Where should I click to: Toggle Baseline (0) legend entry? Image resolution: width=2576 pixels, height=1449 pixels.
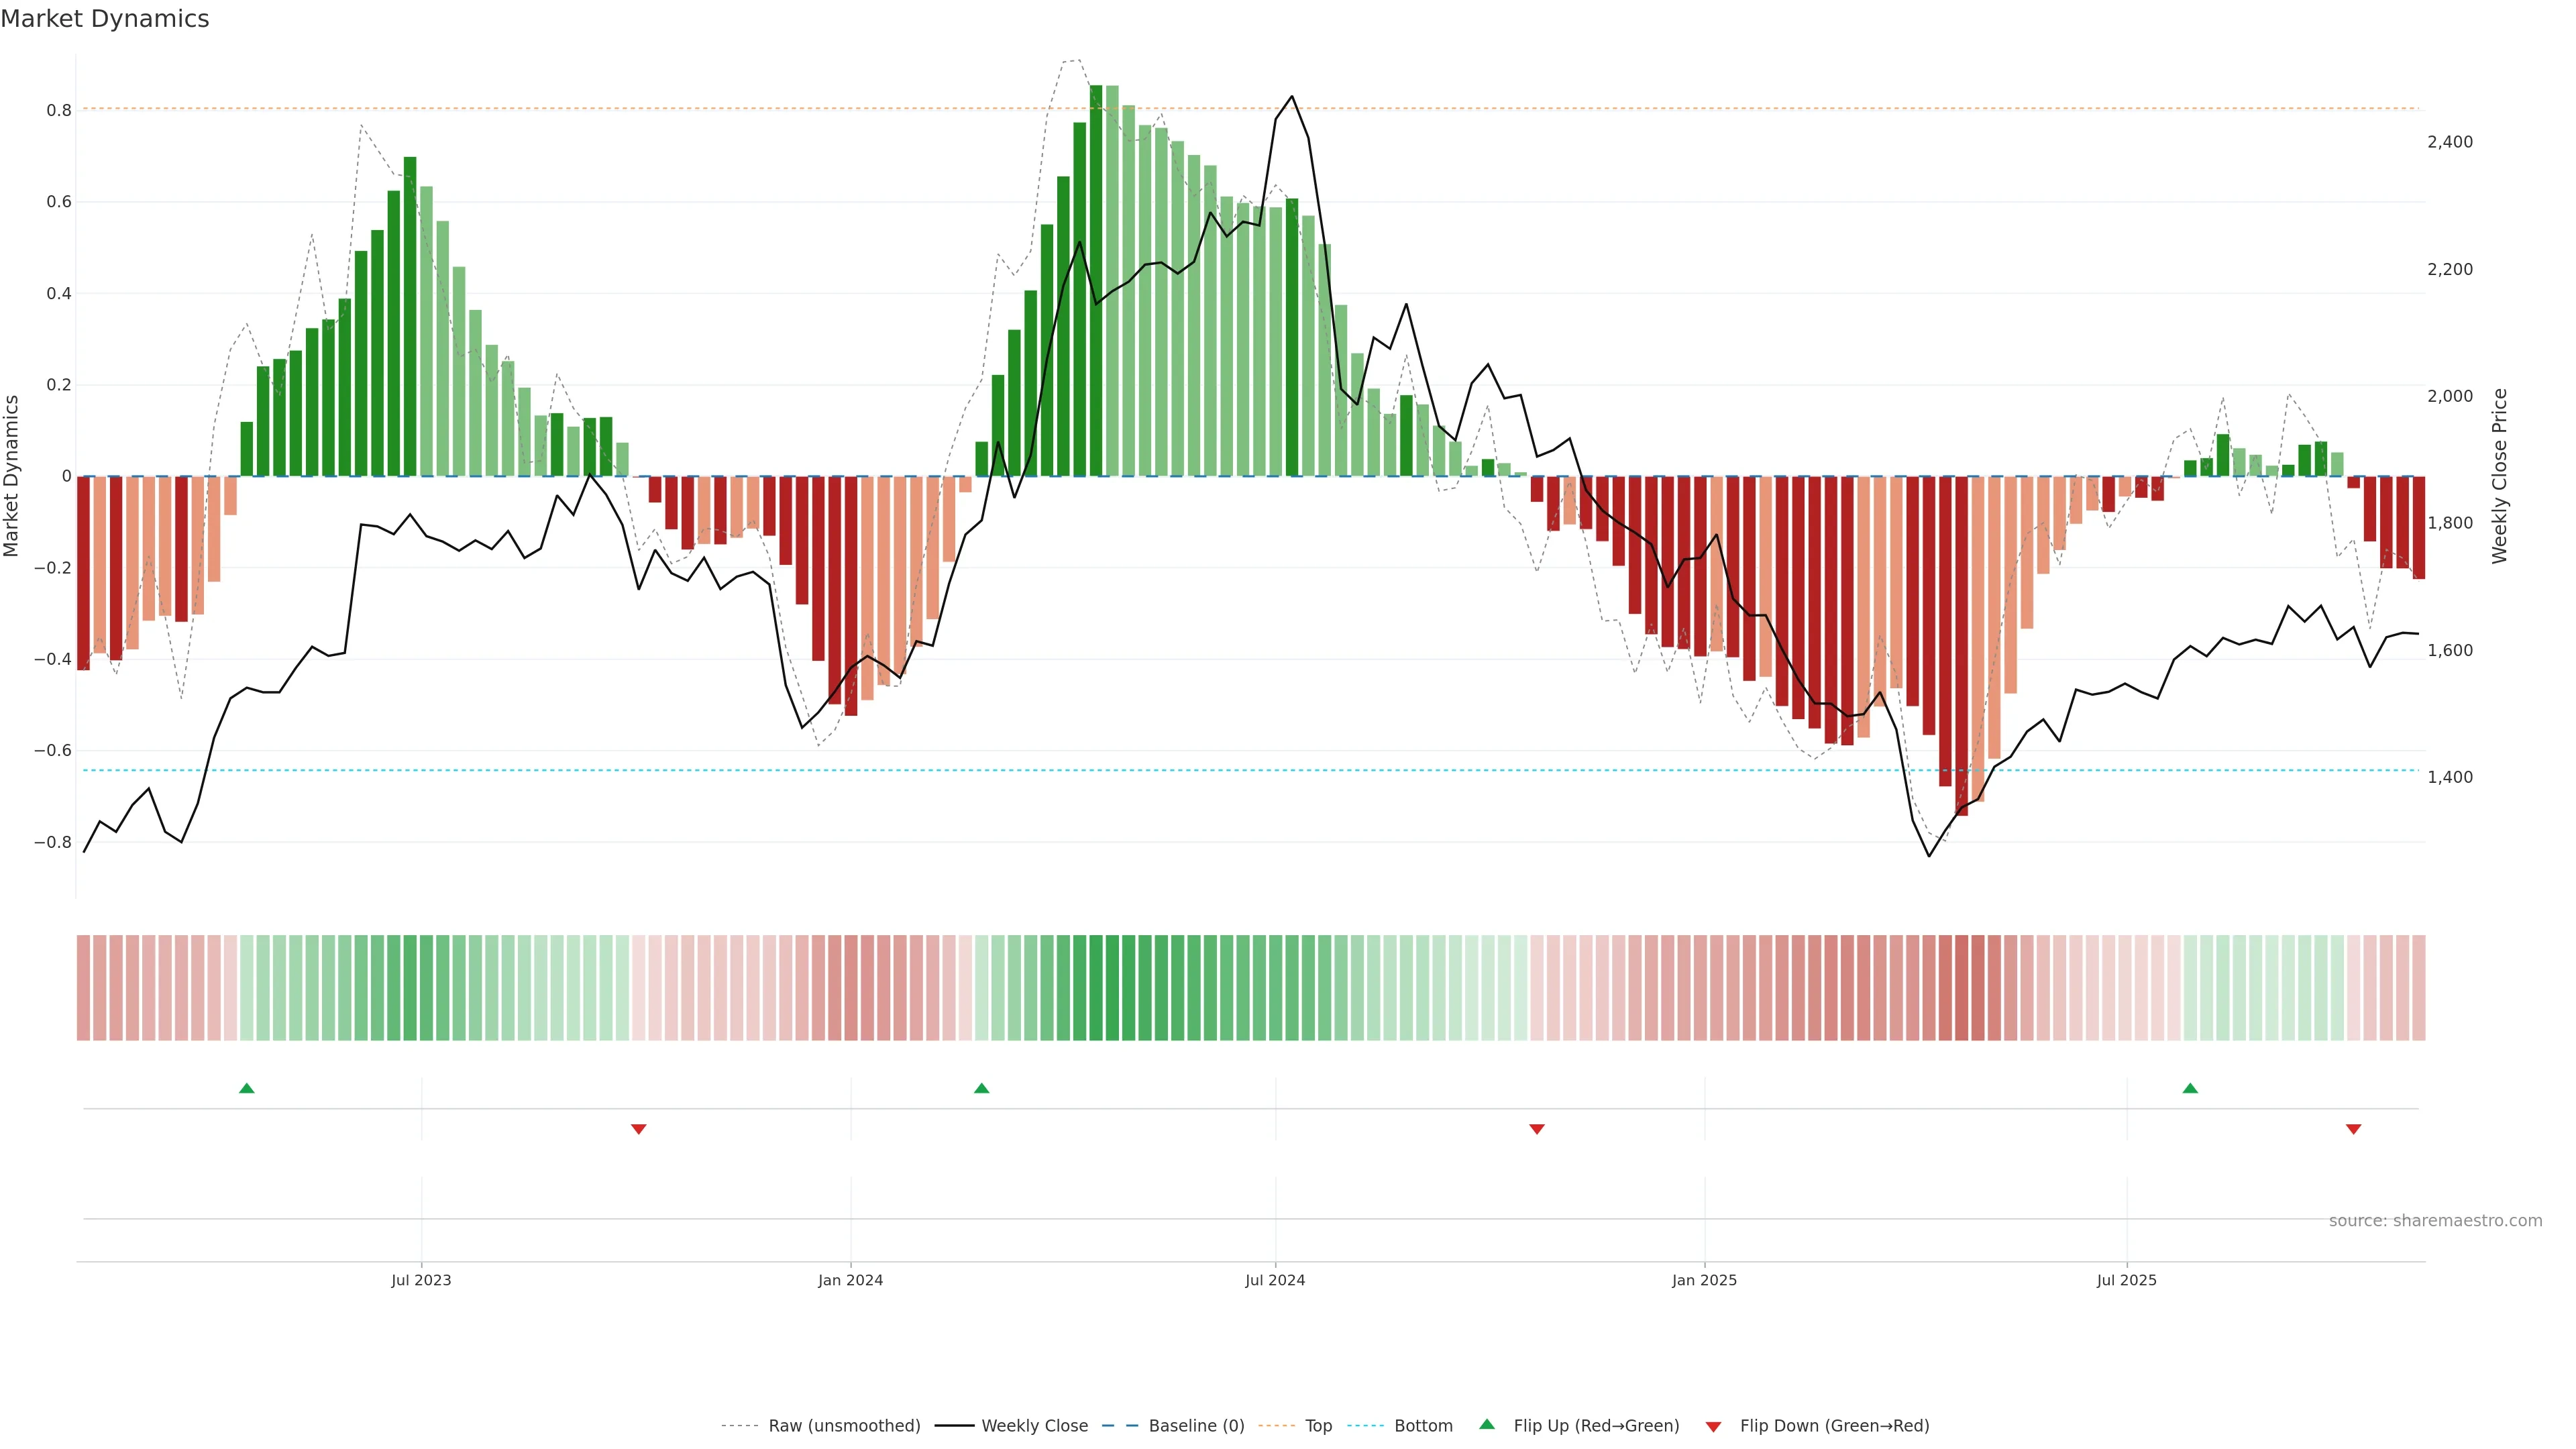click(1196, 1425)
